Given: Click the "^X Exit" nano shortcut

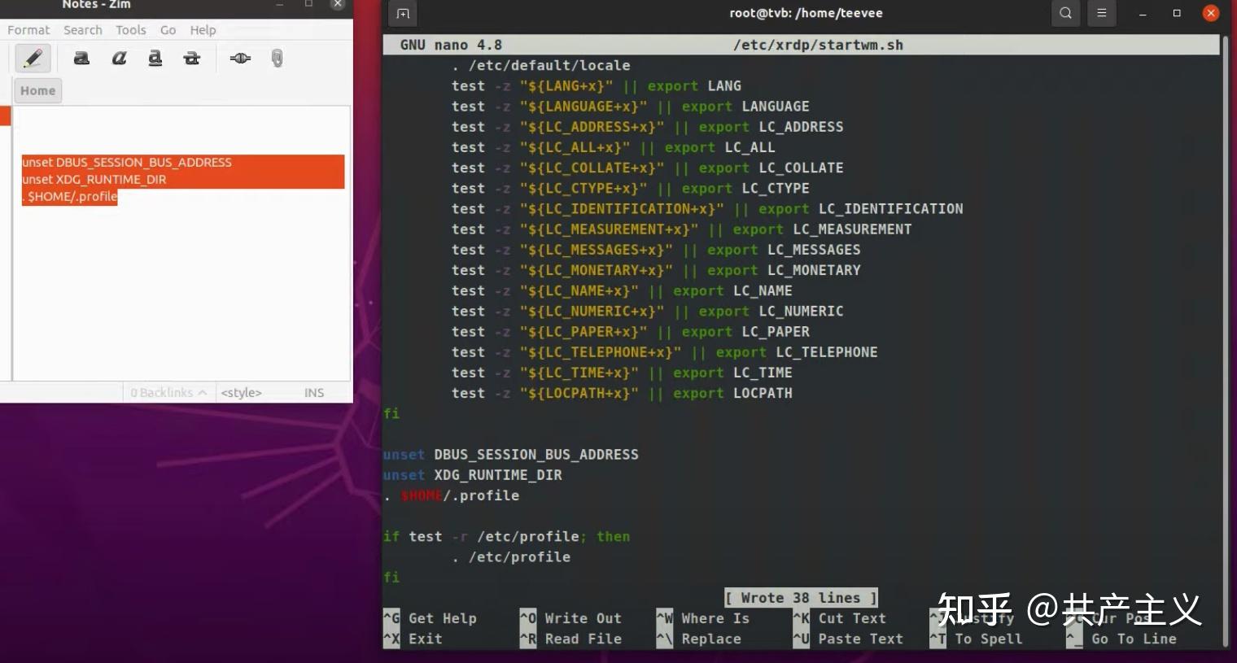Looking at the screenshot, I should (x=413, y=639).
